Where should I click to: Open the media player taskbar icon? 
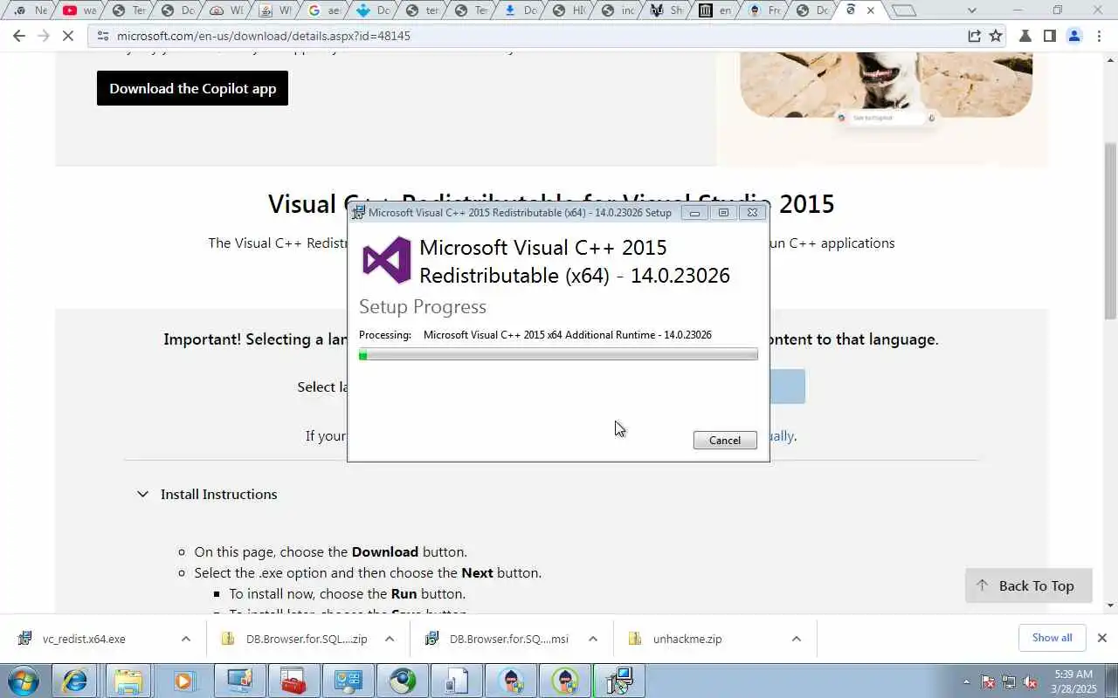(x=183, y=681)
